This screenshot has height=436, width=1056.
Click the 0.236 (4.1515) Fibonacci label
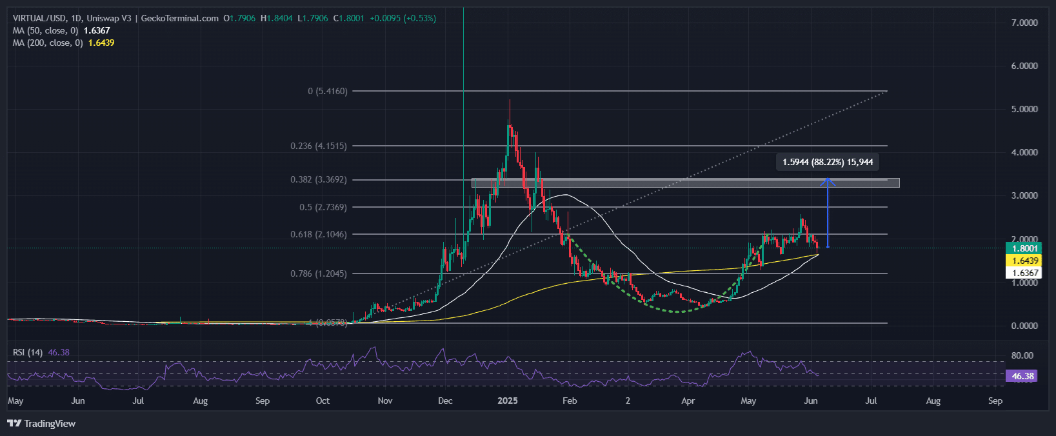[x=319, y=146]
